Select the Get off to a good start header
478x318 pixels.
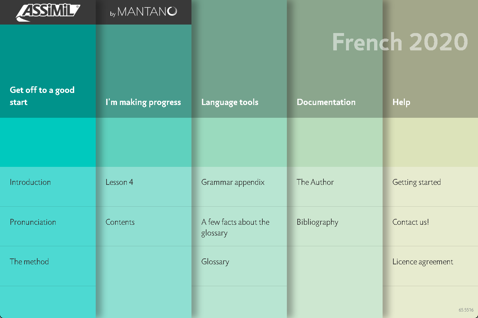42,96
